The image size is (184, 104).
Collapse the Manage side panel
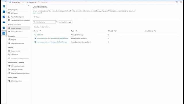[x=29, y=6]
